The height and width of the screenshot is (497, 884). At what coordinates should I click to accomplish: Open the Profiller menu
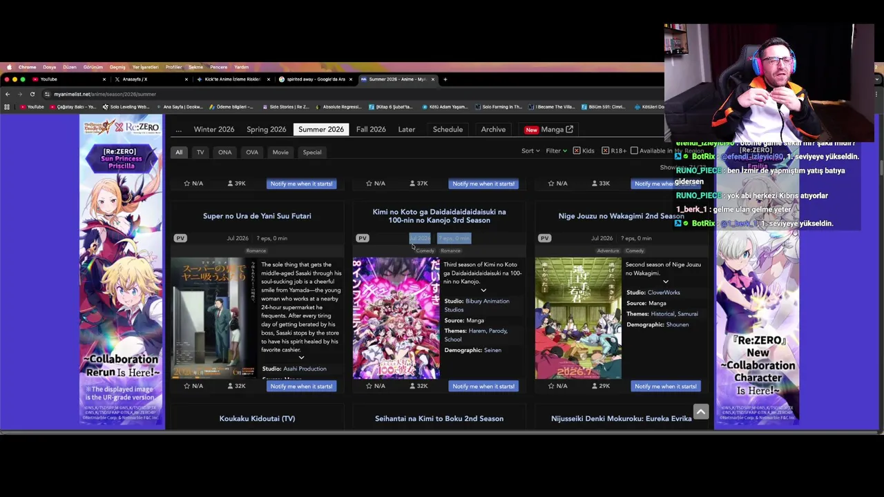tap(173, 67)
